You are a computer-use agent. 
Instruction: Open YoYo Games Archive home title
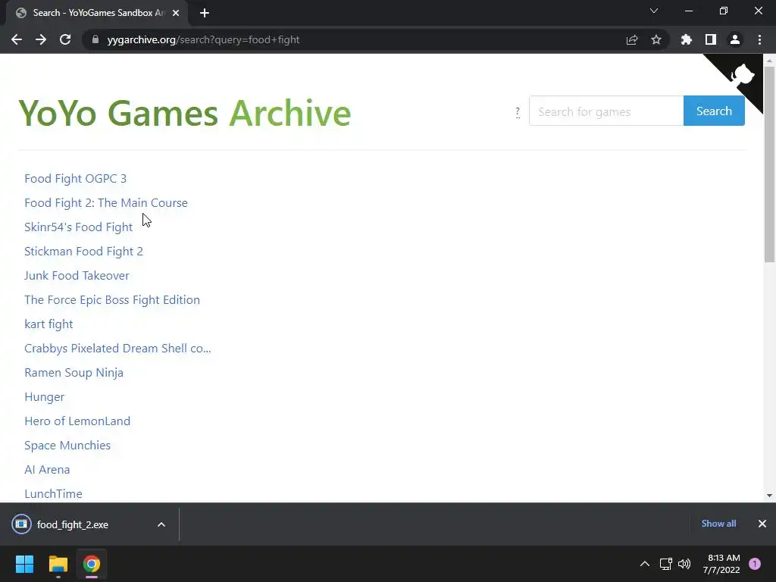(x=185, y=114)
